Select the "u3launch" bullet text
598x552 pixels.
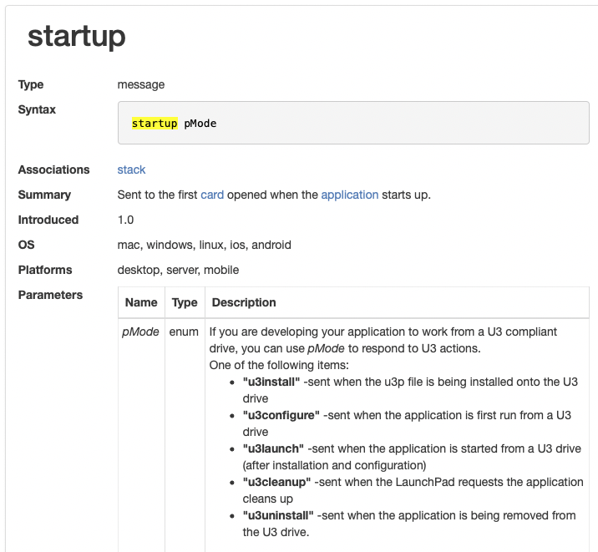click(x=273, y=448)
